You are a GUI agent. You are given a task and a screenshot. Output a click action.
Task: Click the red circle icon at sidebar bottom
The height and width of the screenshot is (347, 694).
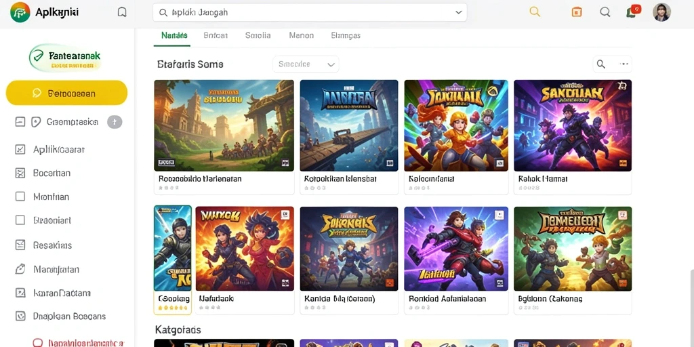click(38, 343)
